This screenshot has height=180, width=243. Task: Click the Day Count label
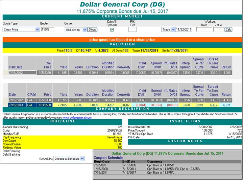click(x=9, y=141)
